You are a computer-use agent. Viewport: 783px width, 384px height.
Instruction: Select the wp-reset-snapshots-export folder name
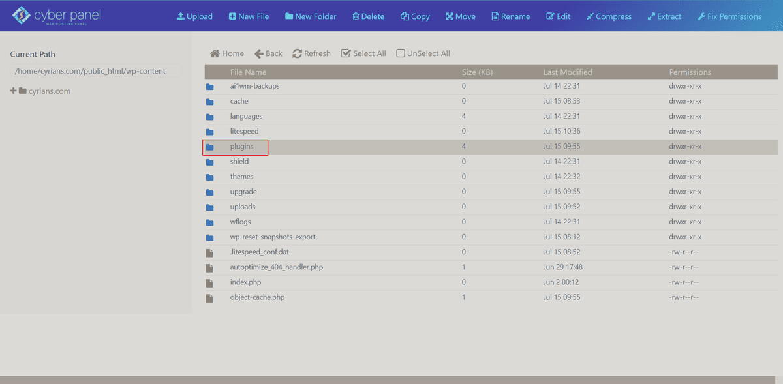(273, 237)
